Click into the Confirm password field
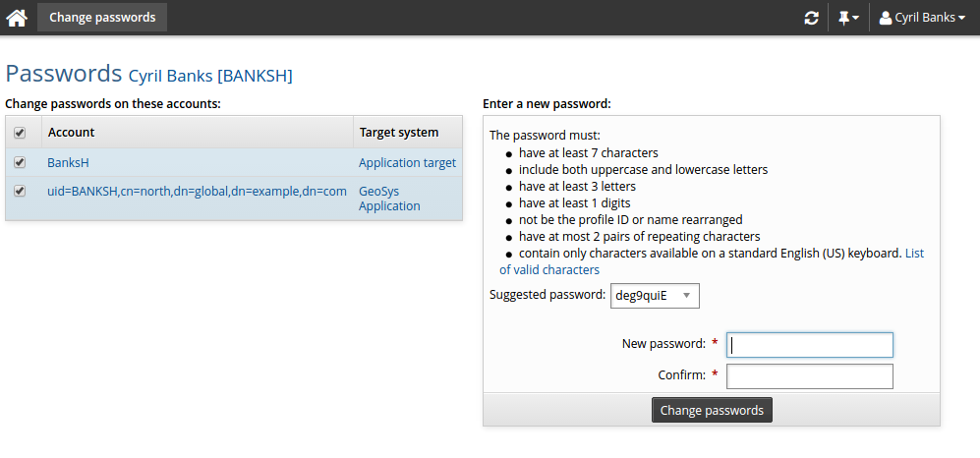This screenshot has height=458, width=980. [809, 376]
